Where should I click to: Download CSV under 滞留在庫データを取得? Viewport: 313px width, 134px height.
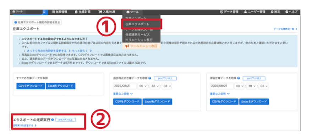[x=224, y=102]
